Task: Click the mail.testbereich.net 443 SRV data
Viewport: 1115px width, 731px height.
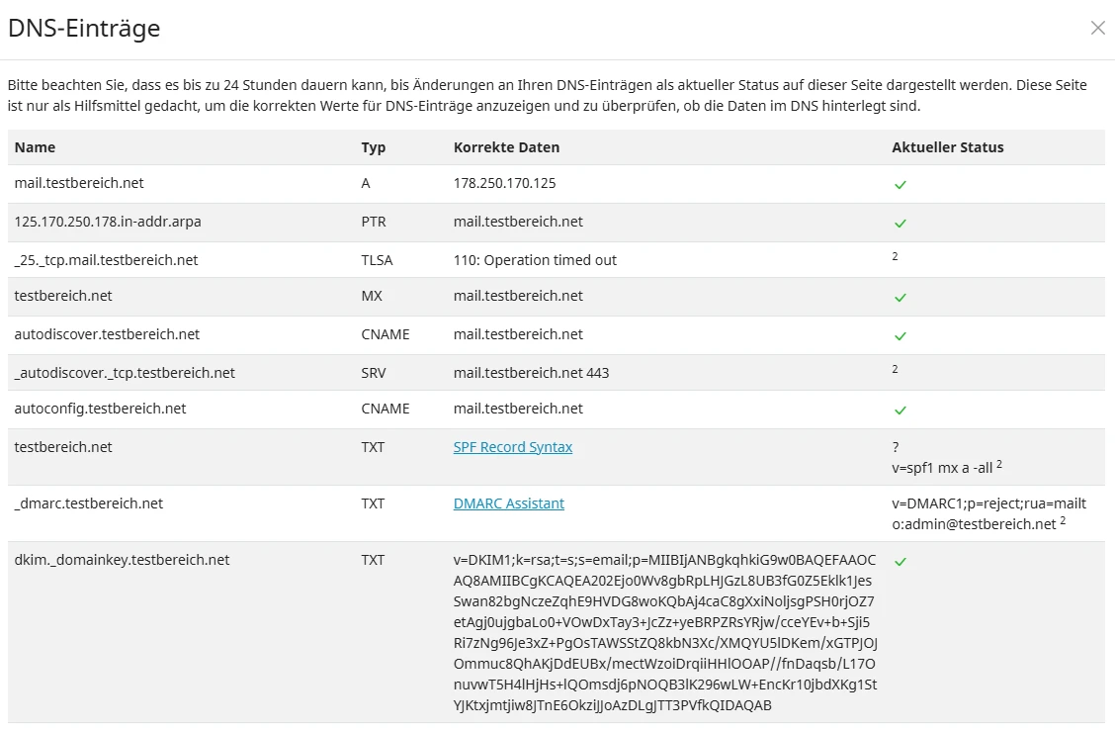Action: [531, 372]
